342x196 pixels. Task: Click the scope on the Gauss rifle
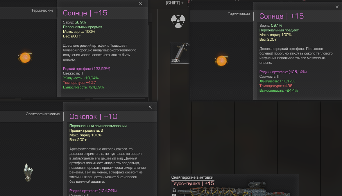pos(257,184)
